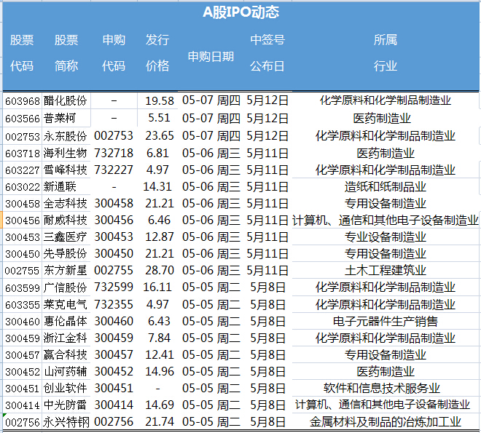Select price cell 6.81
481x433 pixels.
pyautogui.click(x=157, y=153)
